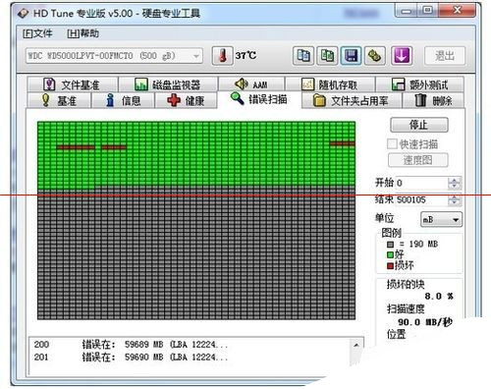Expand the WDC hard drive selection dropdown
Viewport: 491px width, 389px height.
coord(196,56)
